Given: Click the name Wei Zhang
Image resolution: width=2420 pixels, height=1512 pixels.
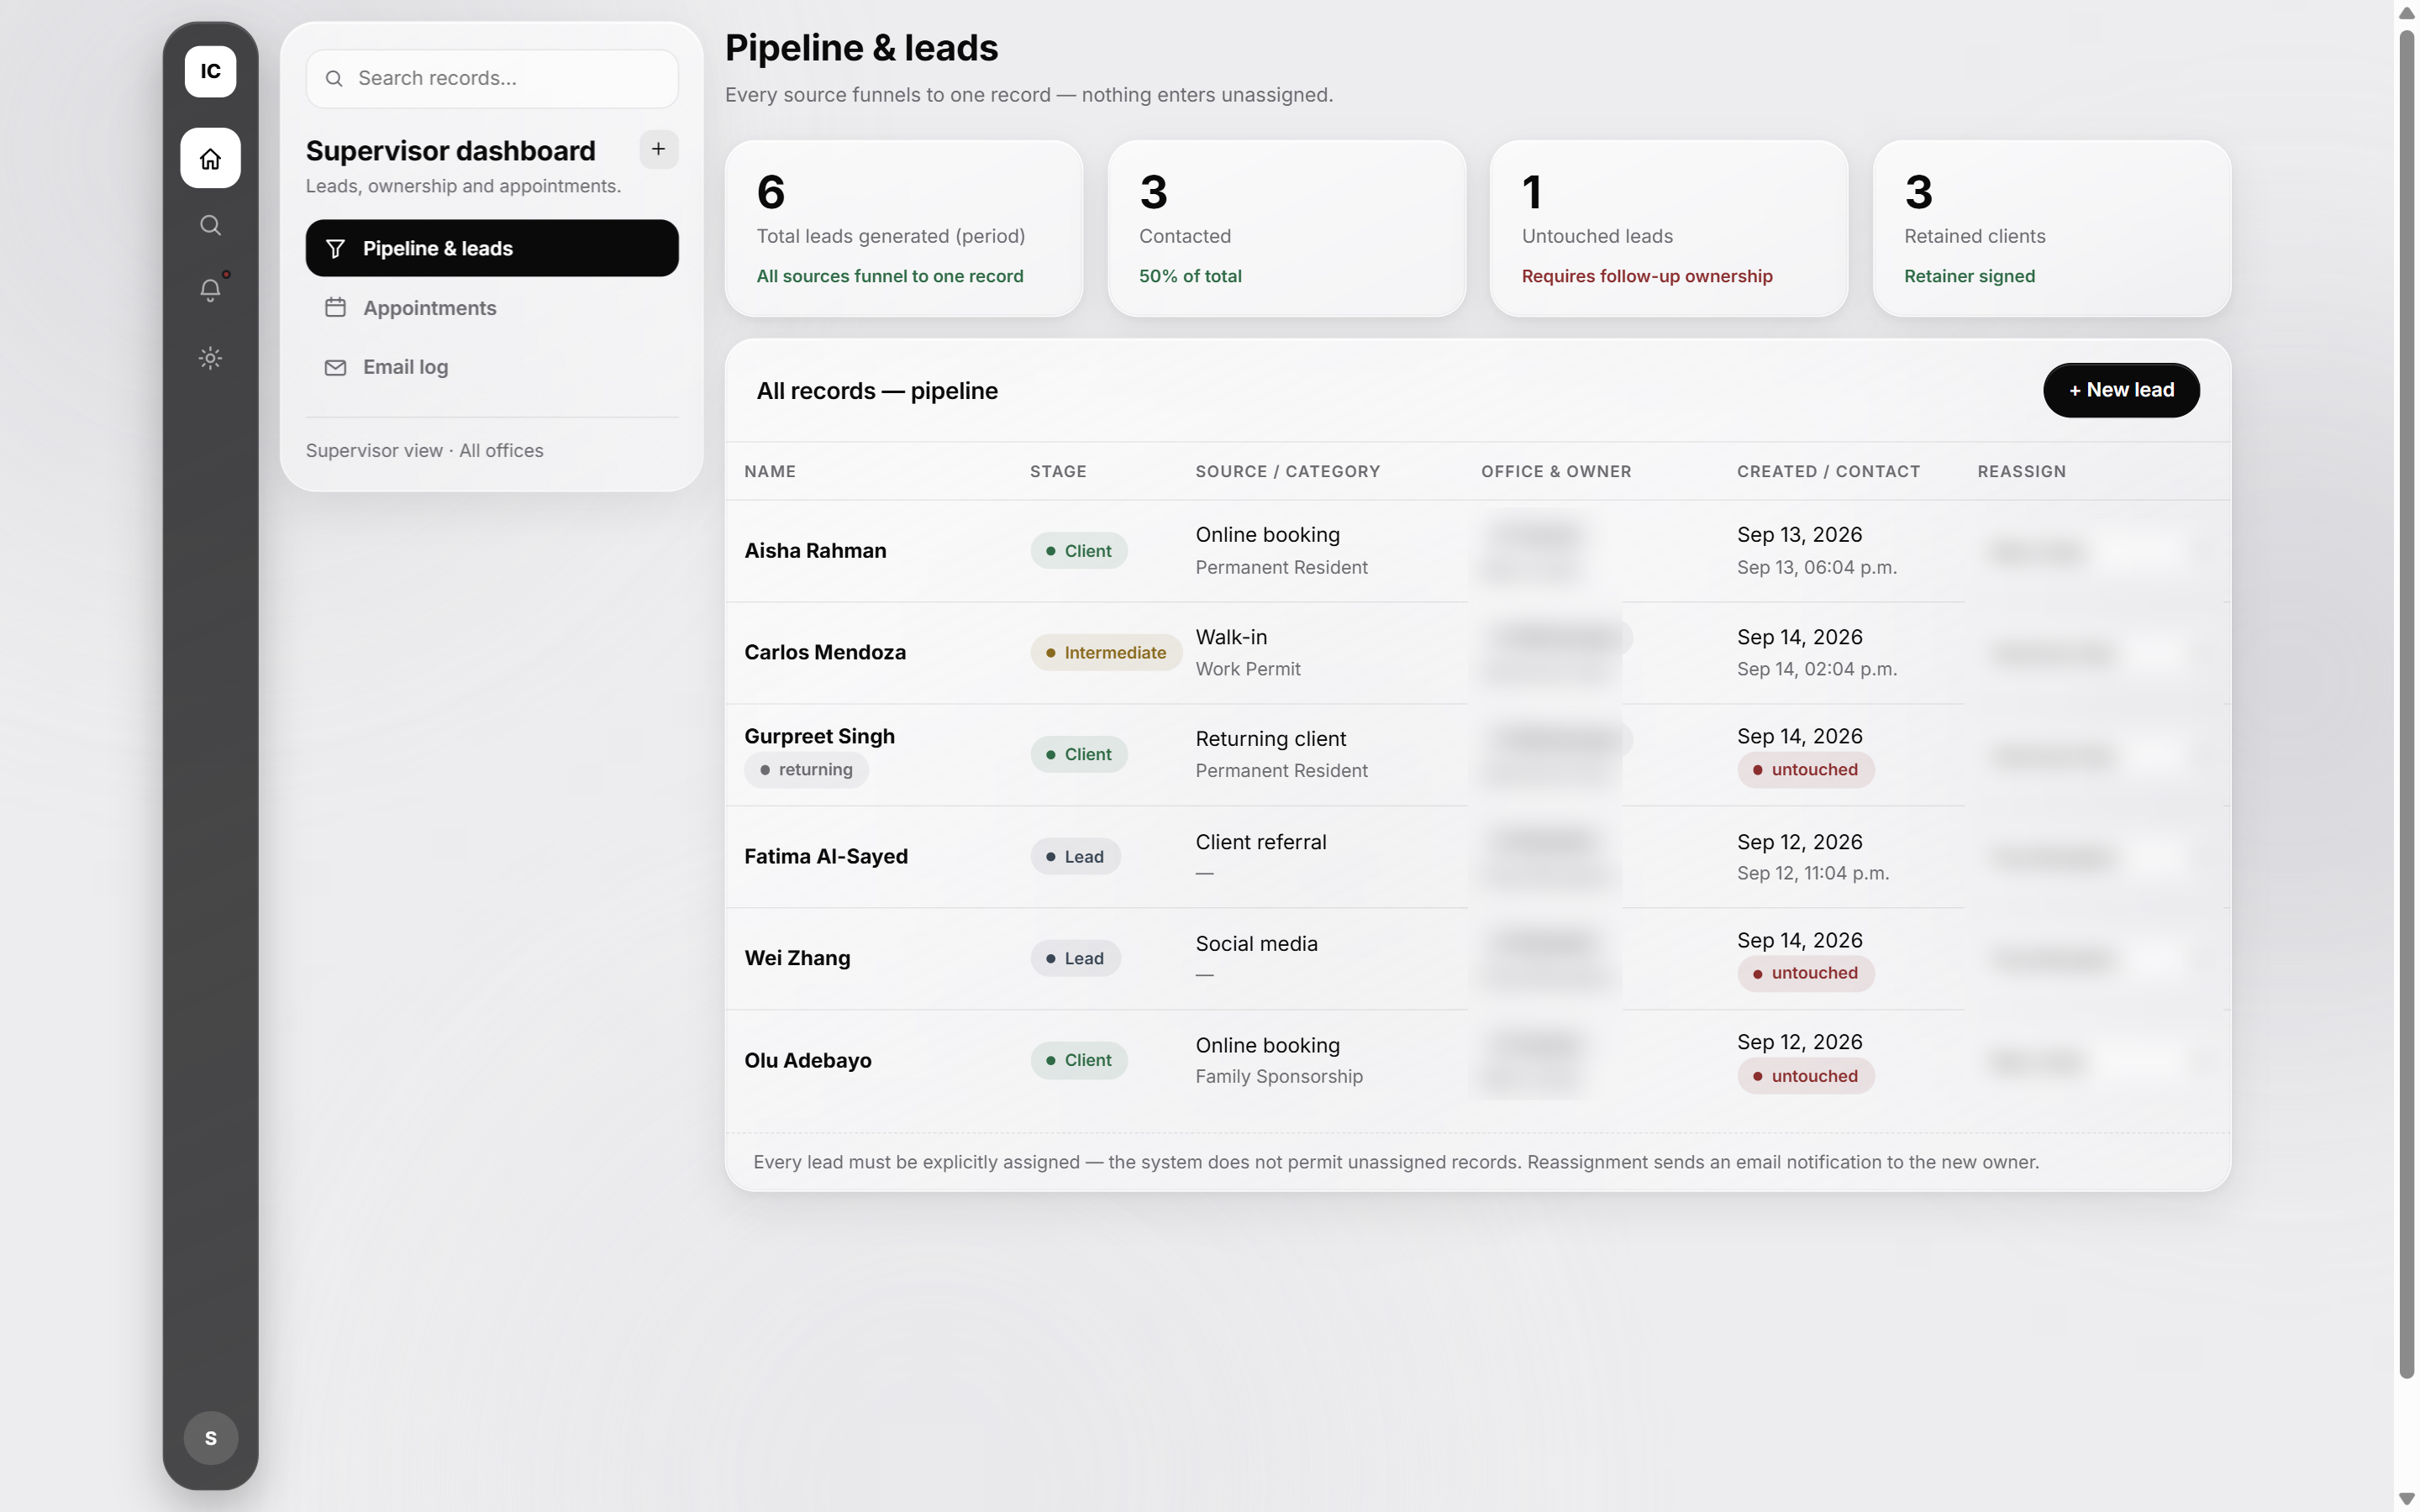Looking at the screenshot, I should pos(797,958).
